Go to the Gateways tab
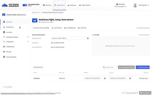The width and height of the screenshot is (152, 95). click(72, 5)
